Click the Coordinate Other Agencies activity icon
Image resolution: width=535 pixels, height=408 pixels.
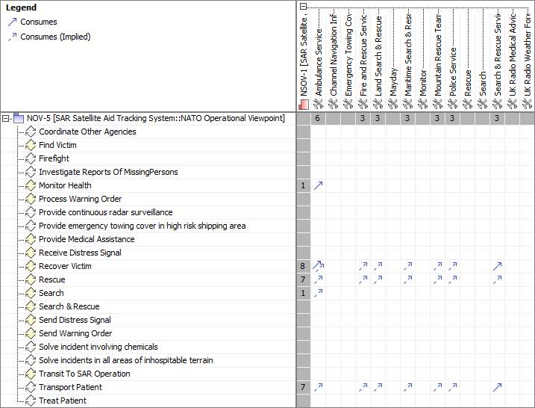pos(31,132)
